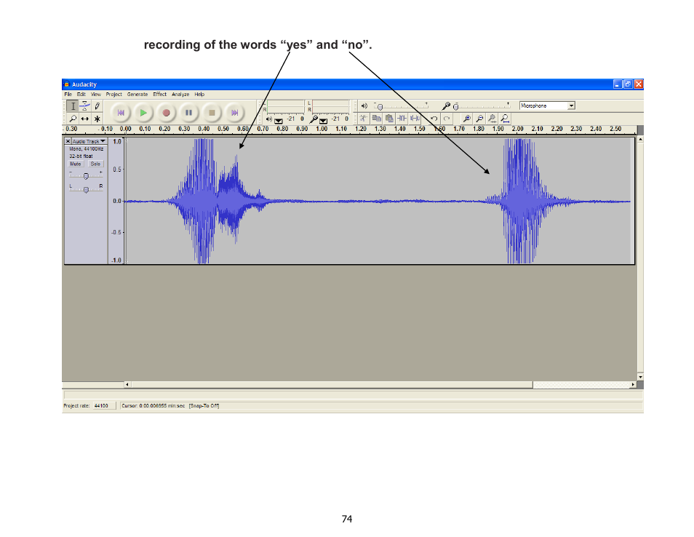Click the Undo arrow icon

(434, 118)
